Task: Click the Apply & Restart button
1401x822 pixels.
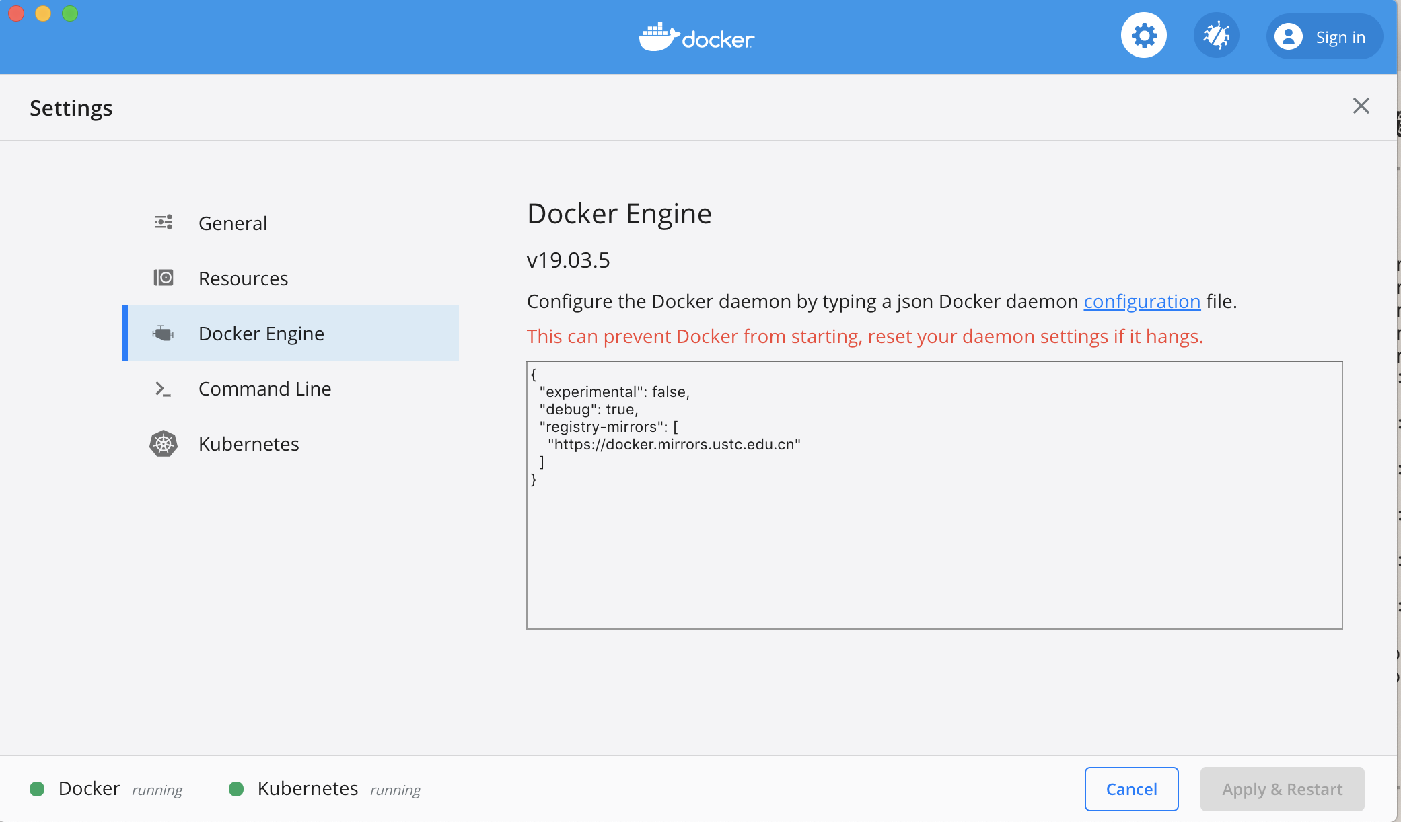Action: coord(1282,789)
